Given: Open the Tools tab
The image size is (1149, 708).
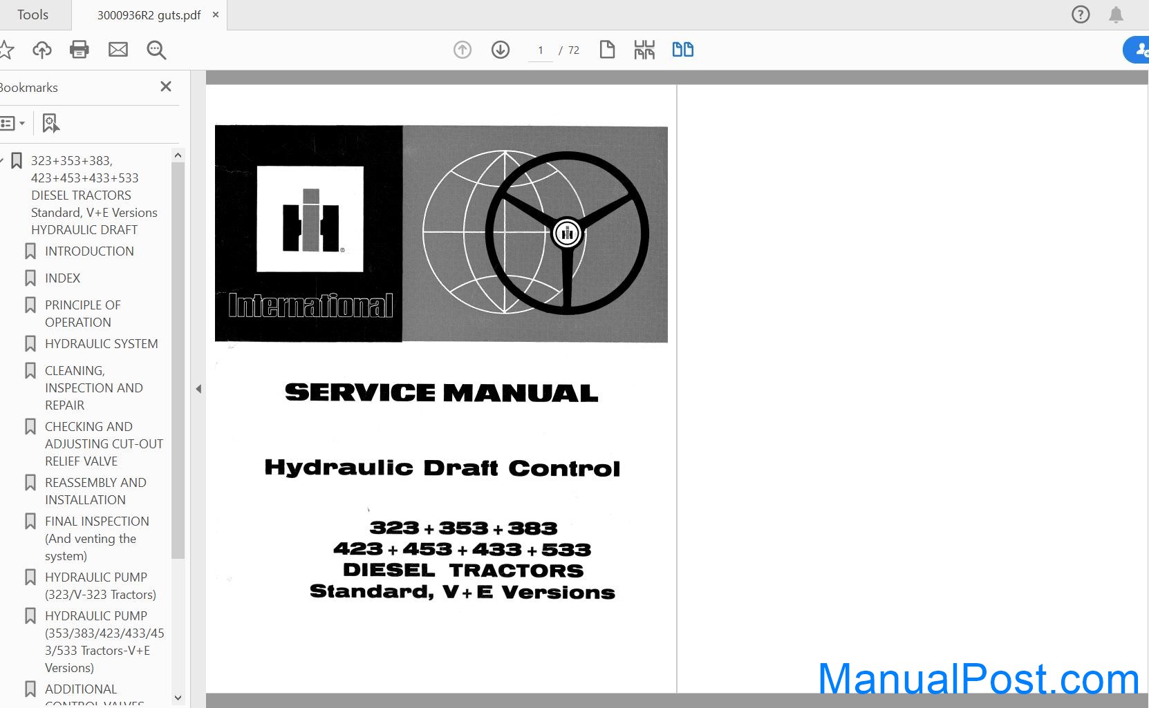Looking at the screenshot, I should [x=32, y=15].
